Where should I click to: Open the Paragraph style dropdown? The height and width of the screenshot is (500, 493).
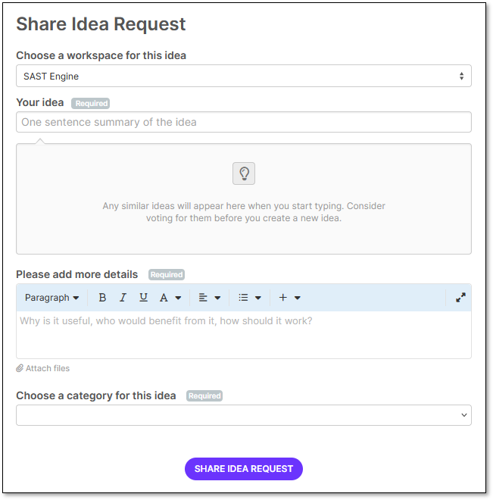(51, 298)
